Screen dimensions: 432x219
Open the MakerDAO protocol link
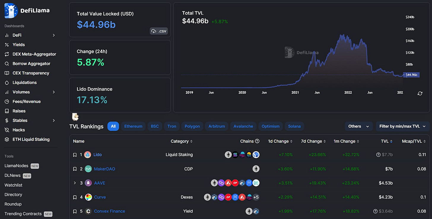point(104,169)
